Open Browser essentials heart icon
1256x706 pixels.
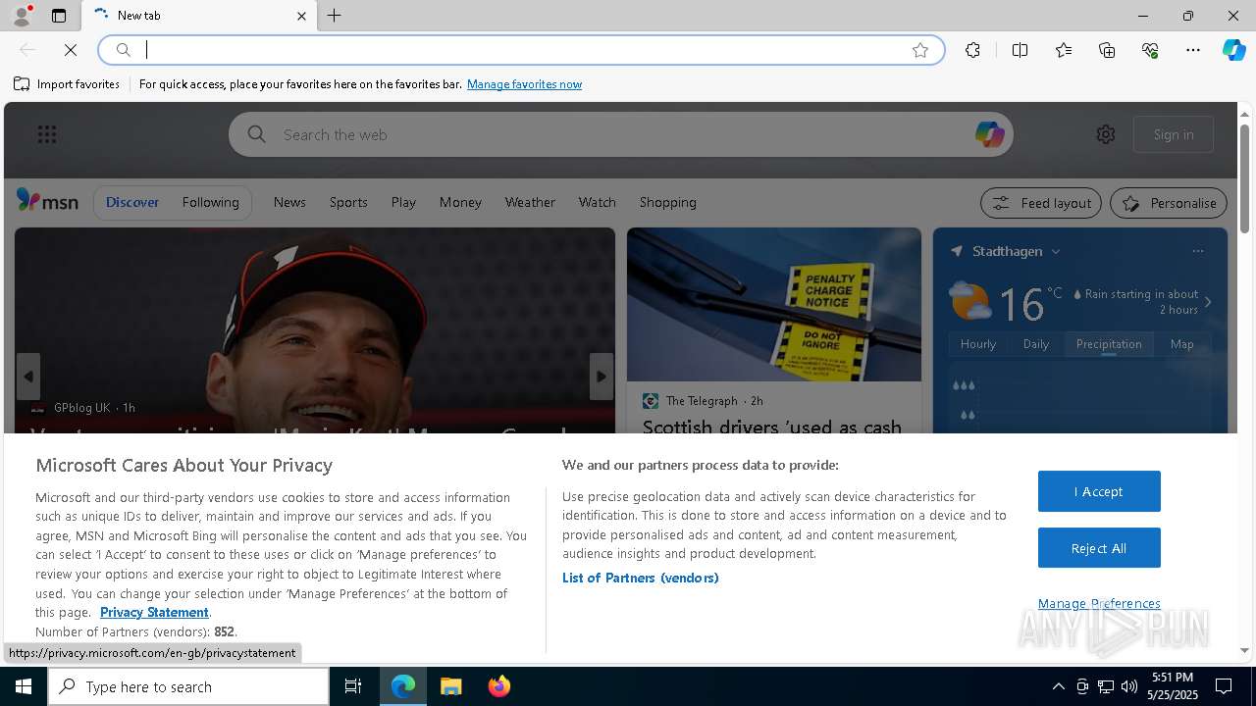[1150, 50]
